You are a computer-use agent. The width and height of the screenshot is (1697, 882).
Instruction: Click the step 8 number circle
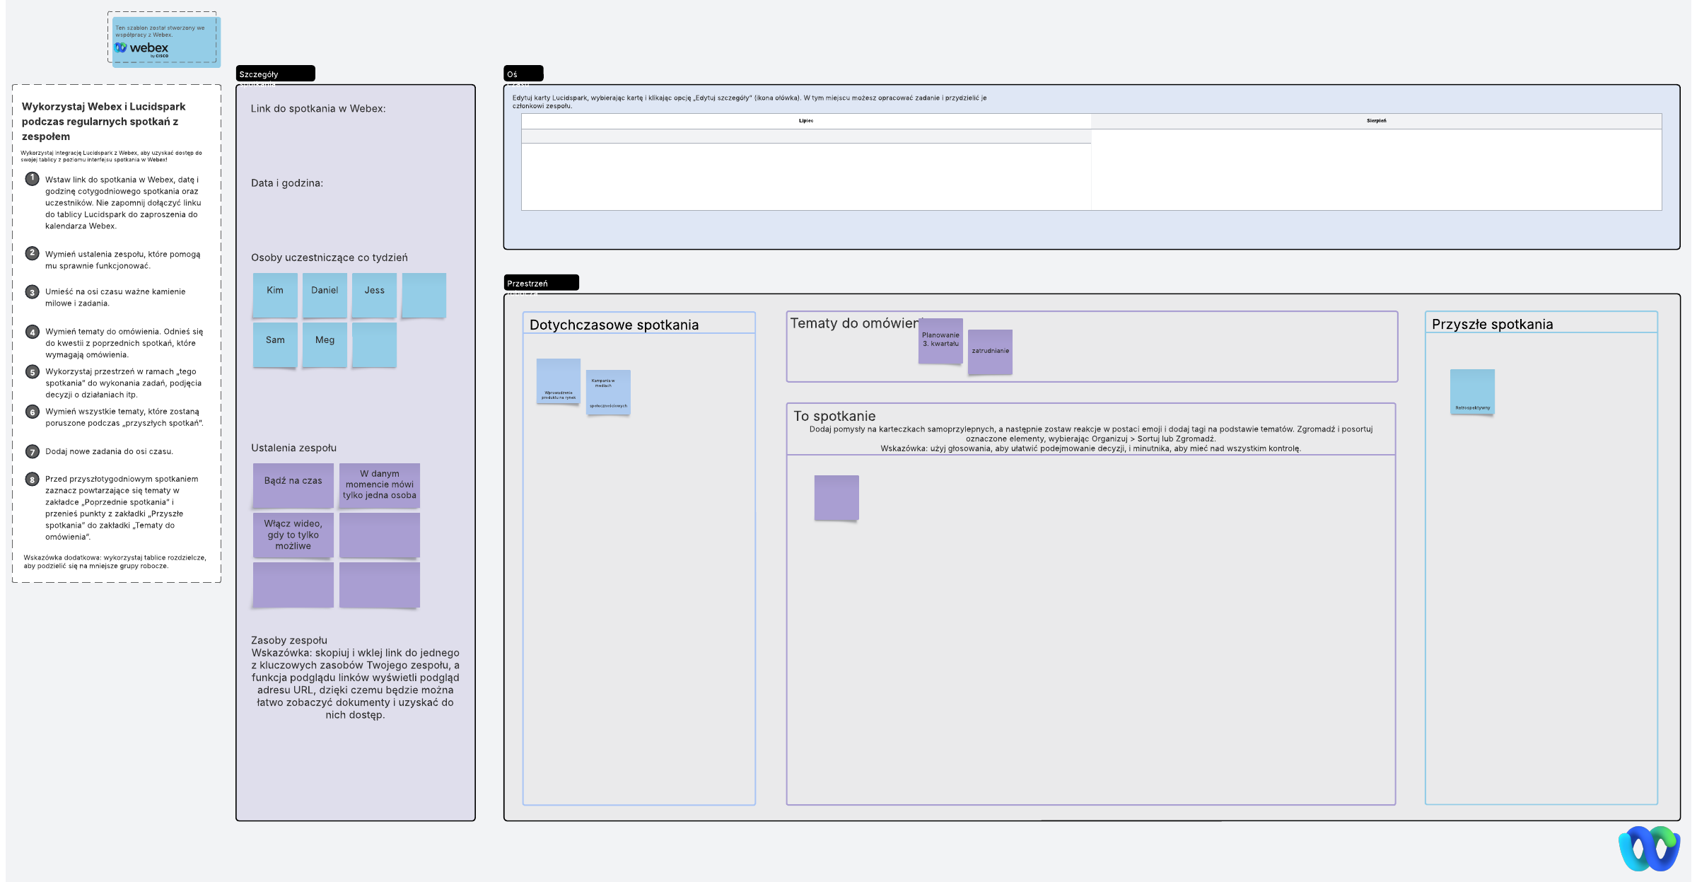(32, 480)
